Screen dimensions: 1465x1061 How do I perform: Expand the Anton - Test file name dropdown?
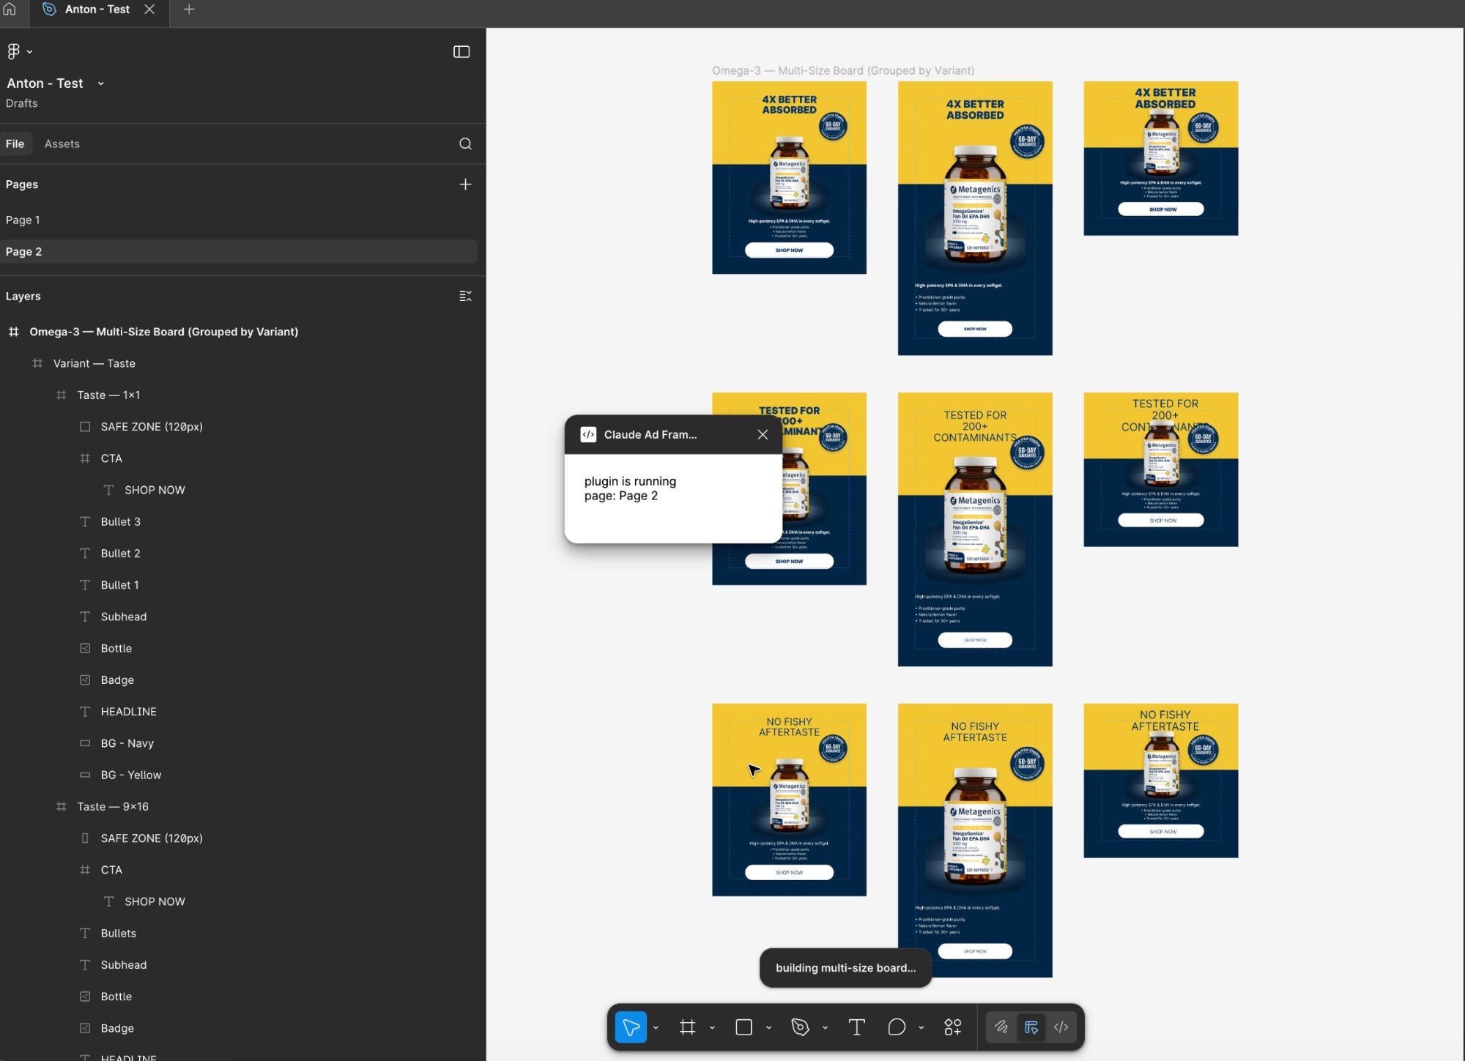coord(101,83)
